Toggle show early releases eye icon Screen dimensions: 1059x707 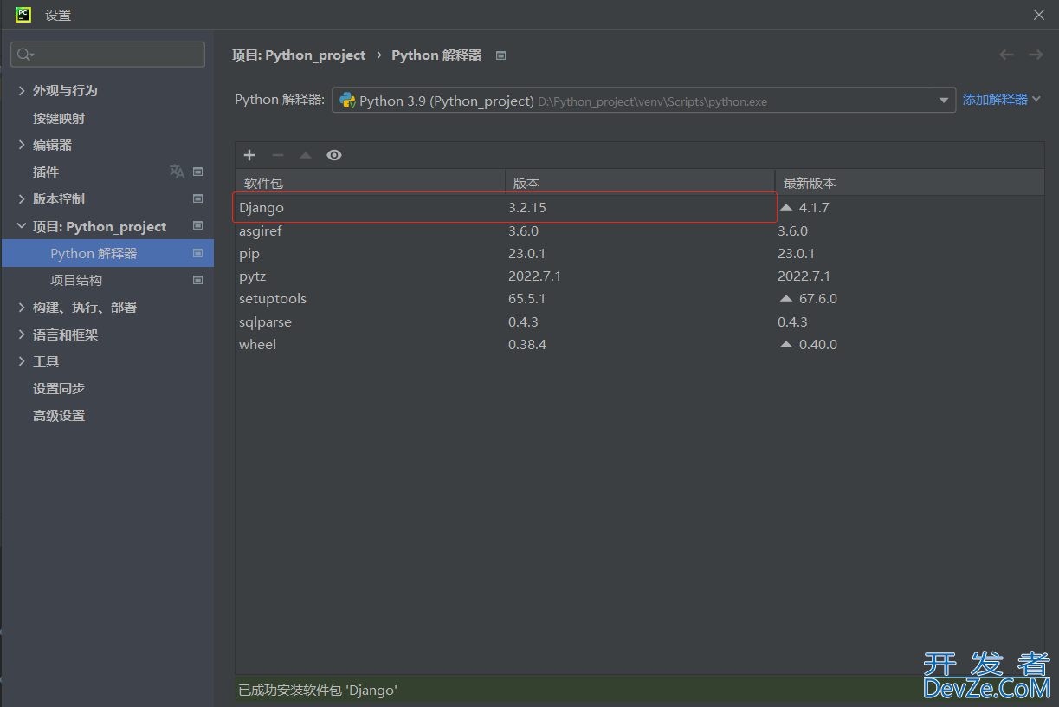point(334,155)
